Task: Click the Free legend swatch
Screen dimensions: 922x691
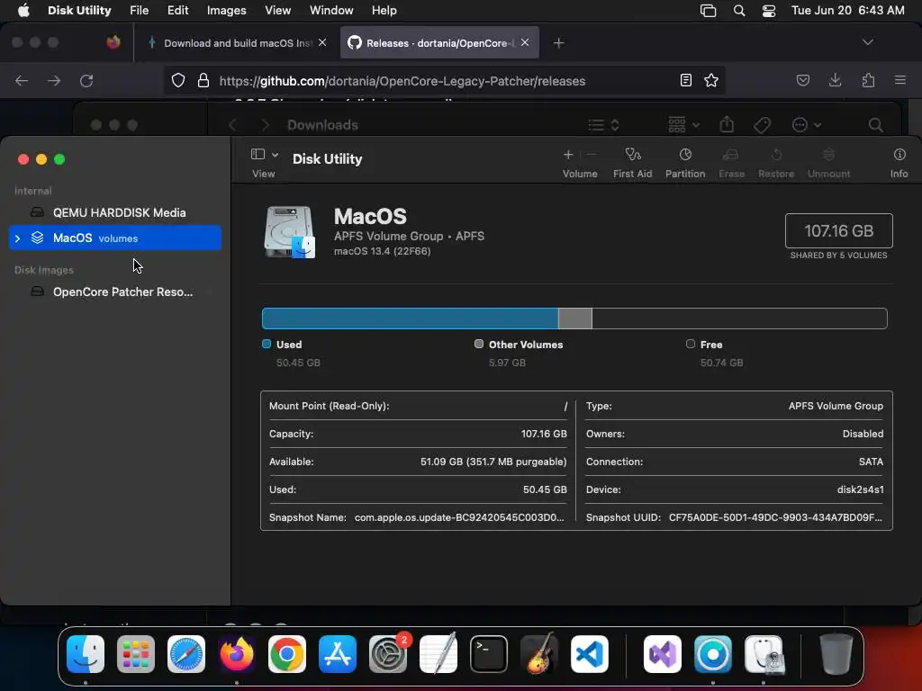Action: pyautogui.click(x=691, y=344)
